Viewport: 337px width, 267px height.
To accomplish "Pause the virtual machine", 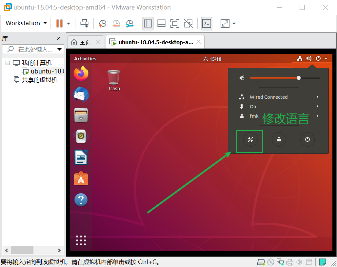I will (x=59, y=23).
